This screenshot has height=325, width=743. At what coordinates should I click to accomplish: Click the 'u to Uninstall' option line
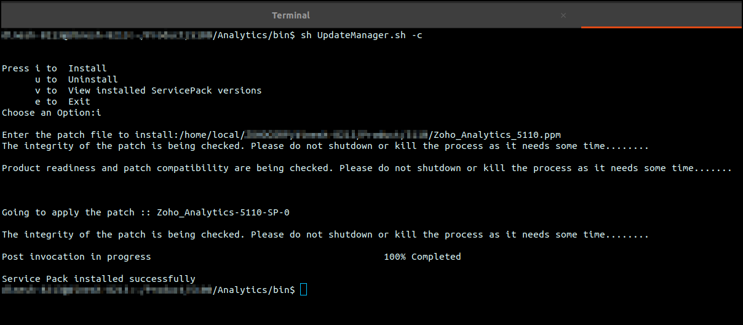(76, 79)
